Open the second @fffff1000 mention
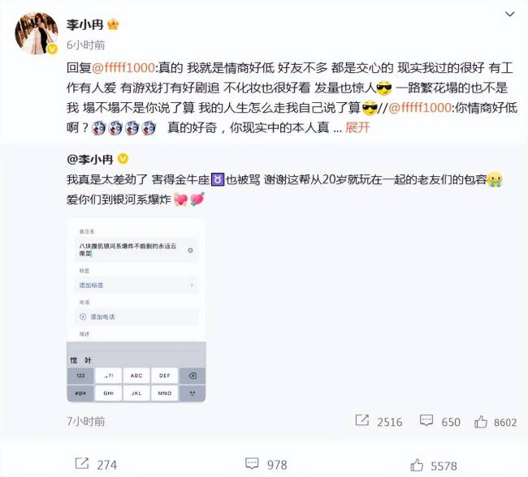 tap(420, 108)
